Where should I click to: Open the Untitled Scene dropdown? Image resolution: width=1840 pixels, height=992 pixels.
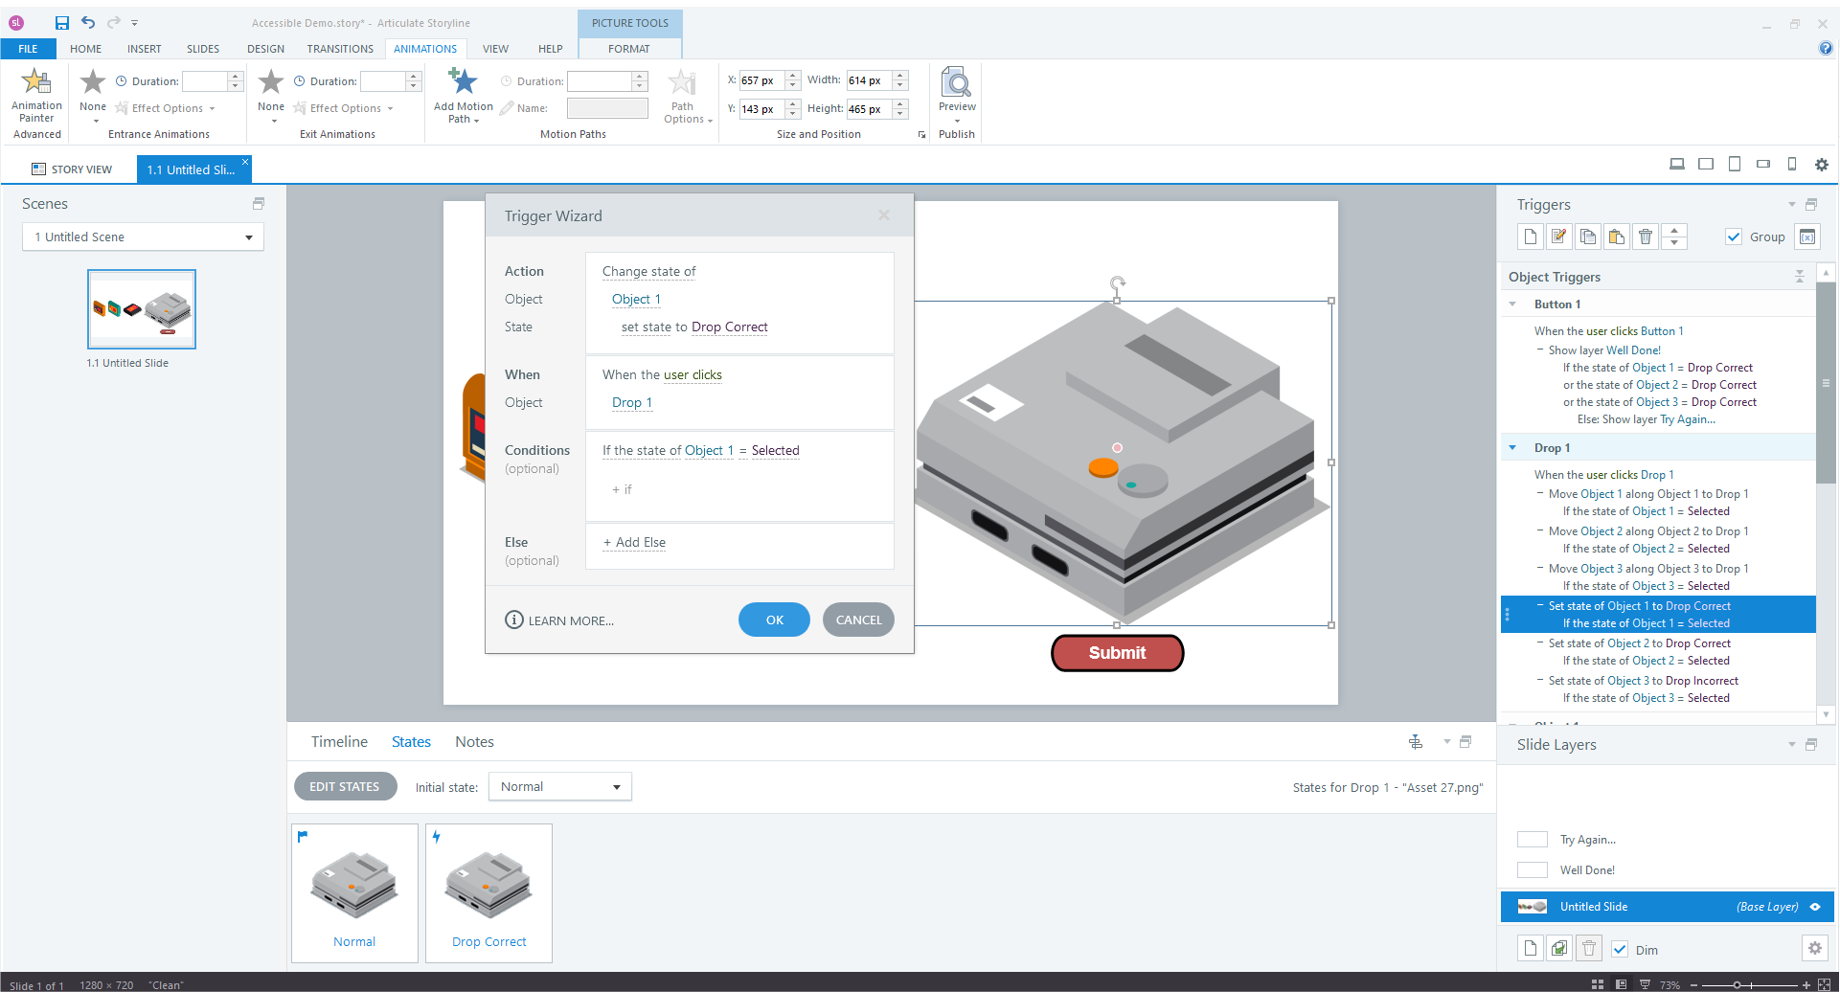coord(143,237)
